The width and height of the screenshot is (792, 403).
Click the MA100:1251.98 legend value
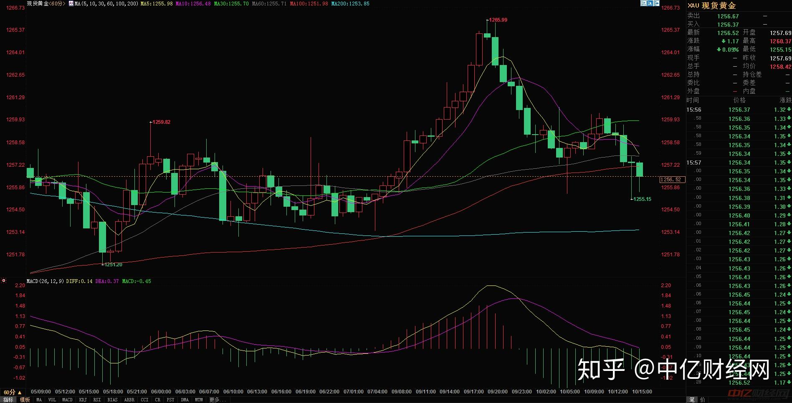[x=309, y=3]
